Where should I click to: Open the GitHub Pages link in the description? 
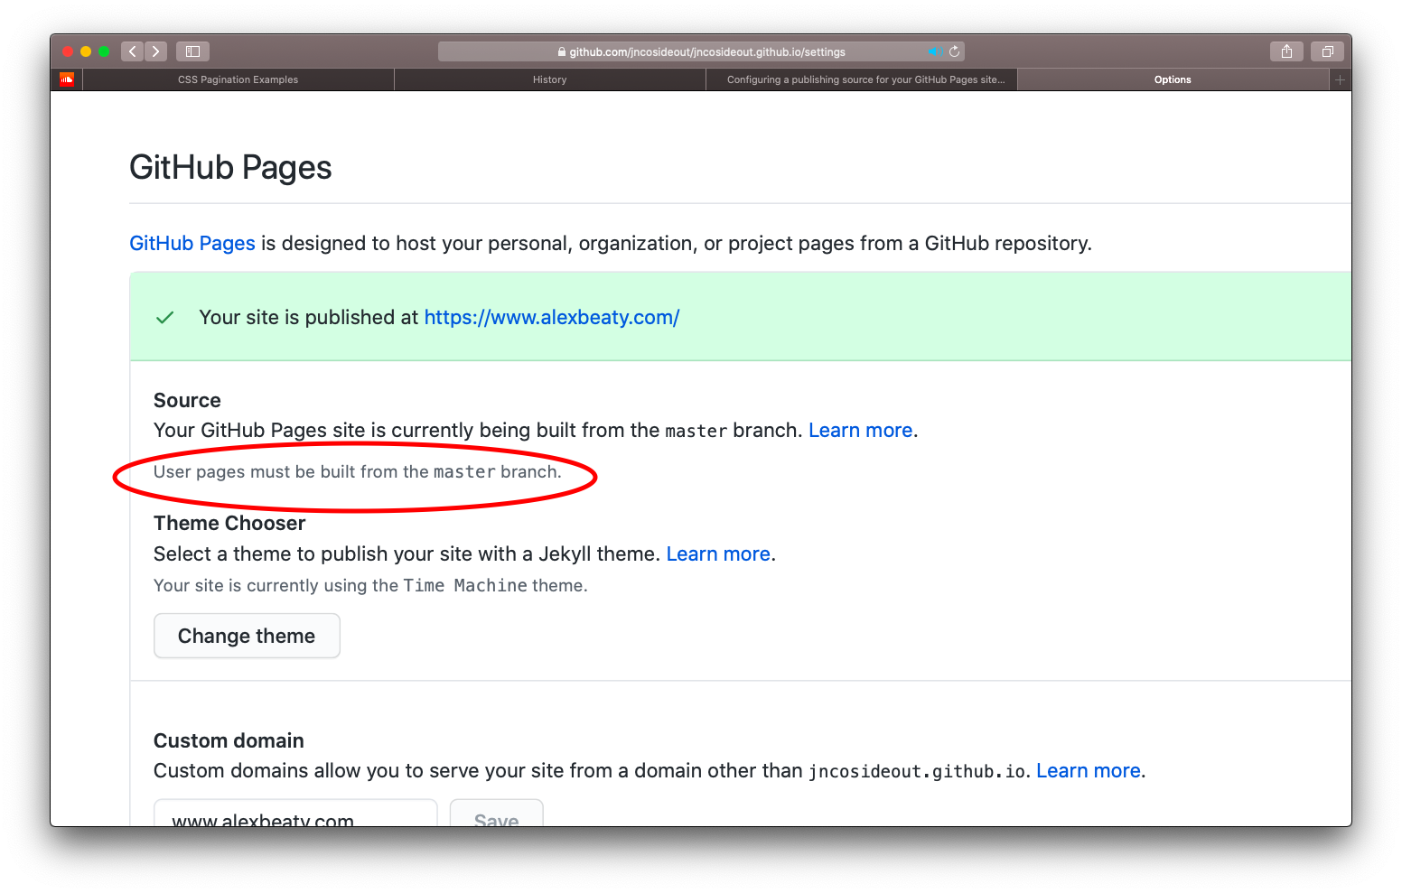tap(192, 243)
